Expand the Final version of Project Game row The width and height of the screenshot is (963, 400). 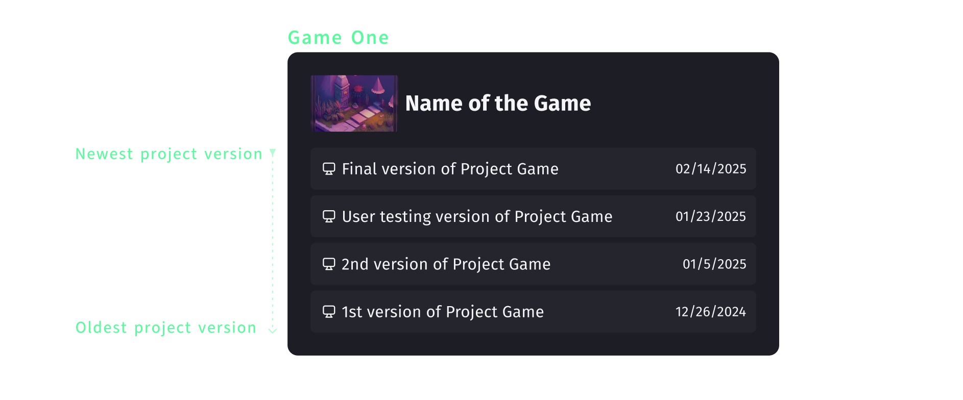pos(533,168)
